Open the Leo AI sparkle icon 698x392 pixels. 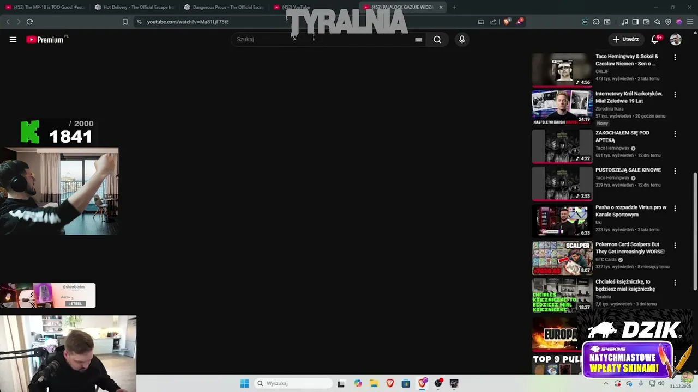click(657, 22)
